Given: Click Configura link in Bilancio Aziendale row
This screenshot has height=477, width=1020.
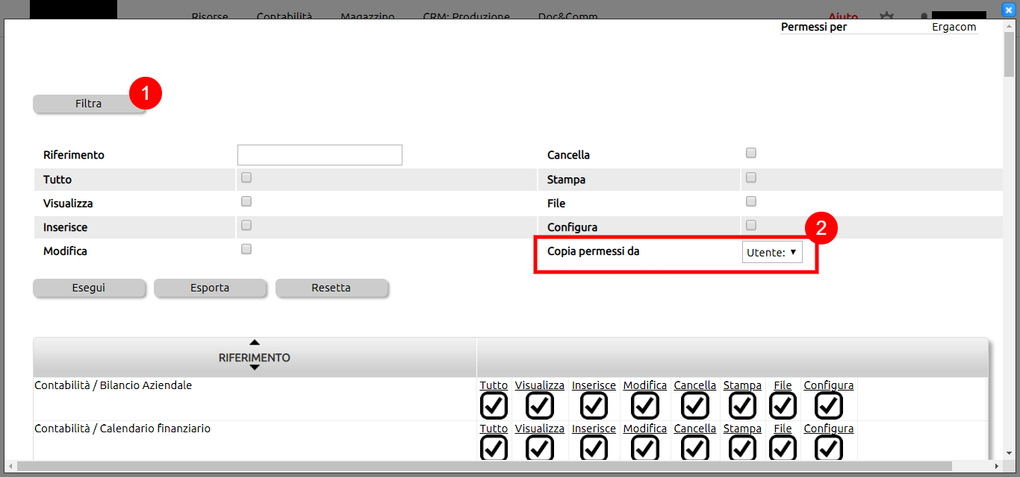Looking at the screenshot, I should (x=829, y=385).
